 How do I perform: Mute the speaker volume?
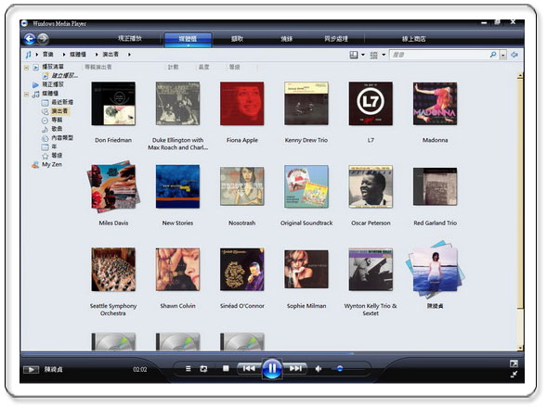319,368
